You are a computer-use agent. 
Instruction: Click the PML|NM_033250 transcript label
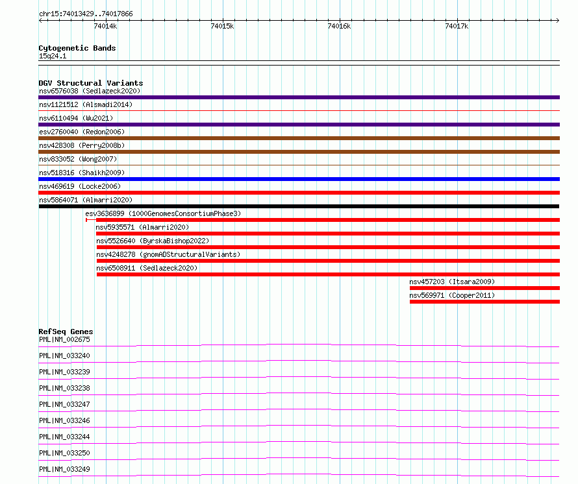pyautogui.click(x=64, y=453)
